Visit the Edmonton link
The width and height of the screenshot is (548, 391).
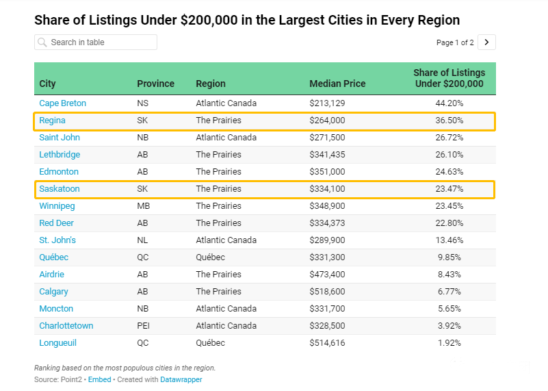[x=59, y=172]
